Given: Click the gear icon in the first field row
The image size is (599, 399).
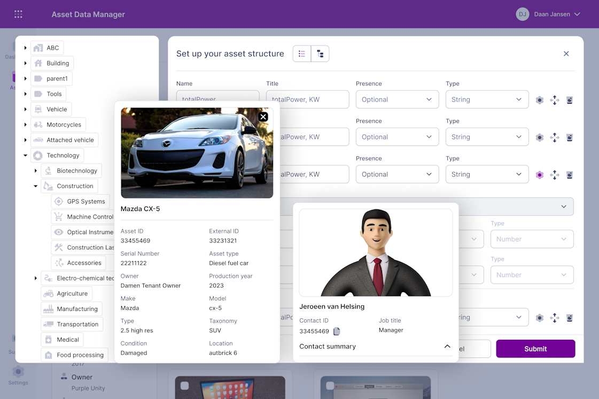Looking at the screenshot, I should [x=539, y=100].
